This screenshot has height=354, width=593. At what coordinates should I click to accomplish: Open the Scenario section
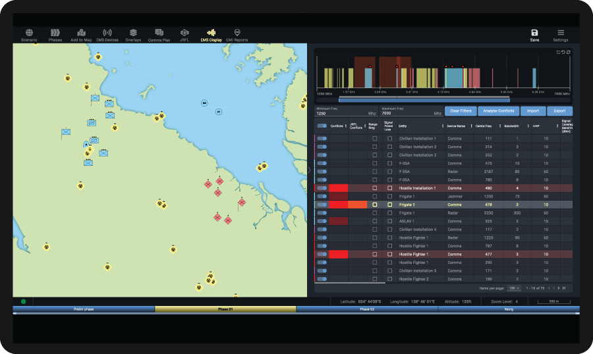click(x=29, y=34)
